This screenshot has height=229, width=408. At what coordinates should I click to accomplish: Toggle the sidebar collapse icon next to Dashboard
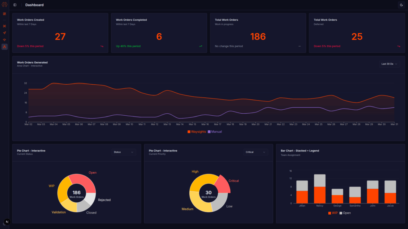tap(15, 5)
